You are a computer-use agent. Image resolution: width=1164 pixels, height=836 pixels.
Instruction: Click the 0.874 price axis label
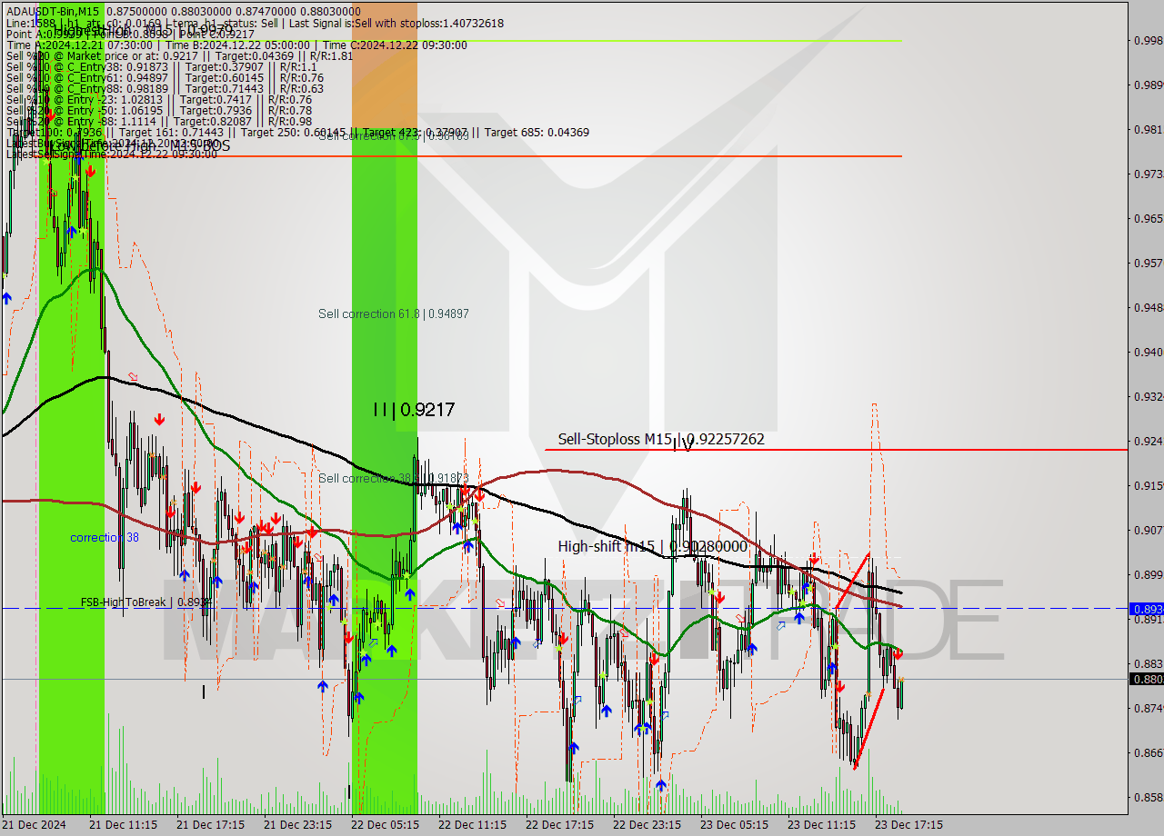point(1148,708)
